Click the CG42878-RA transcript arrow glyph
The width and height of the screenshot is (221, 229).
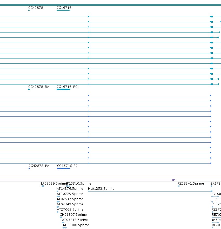[x=29, y=89]
